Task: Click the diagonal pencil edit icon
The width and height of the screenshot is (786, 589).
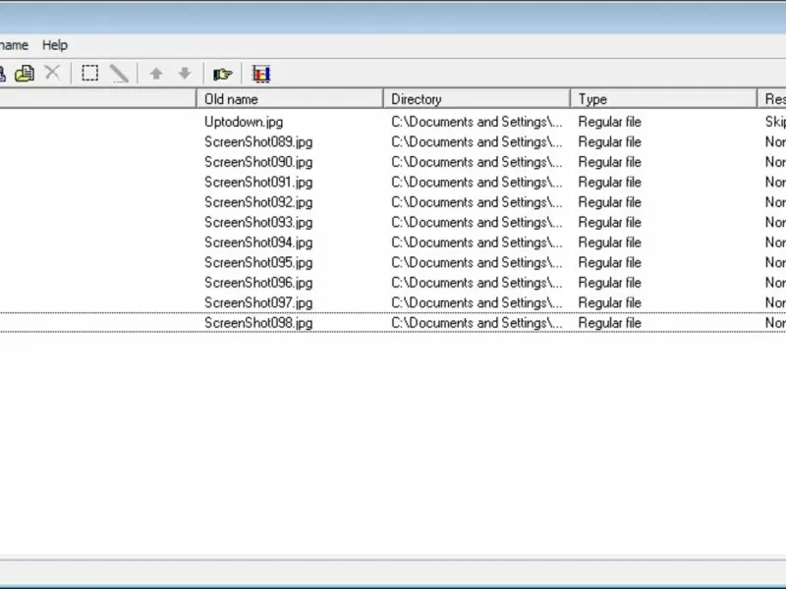Action: (119, 74)
